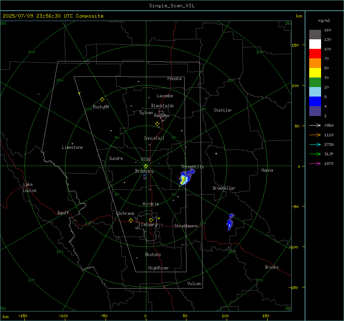344x321 pixels.
Task: Click the Ponoka map label
Action: tap(174, 79)
